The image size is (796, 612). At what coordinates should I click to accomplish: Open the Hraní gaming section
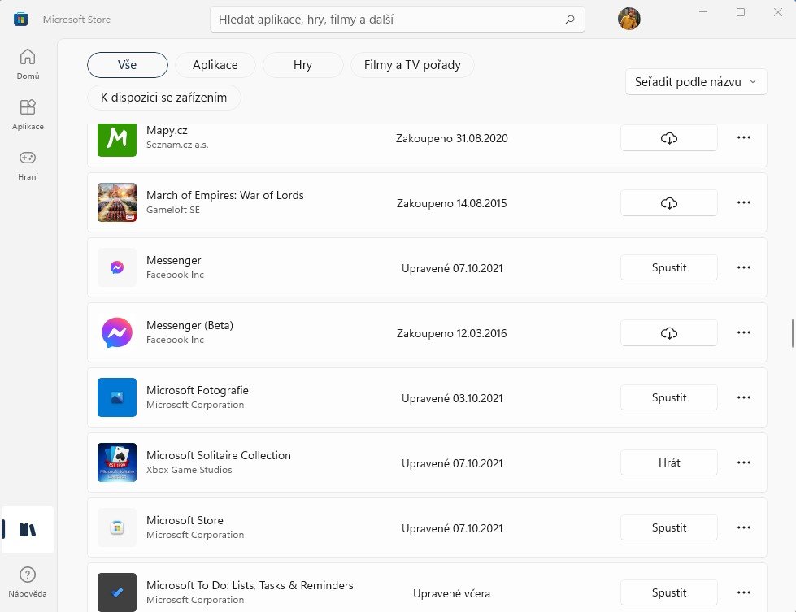[28, 165]
